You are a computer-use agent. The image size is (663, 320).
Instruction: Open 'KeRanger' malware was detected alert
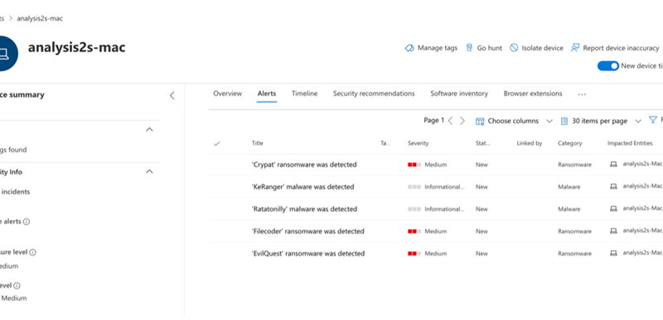(302, 187)
